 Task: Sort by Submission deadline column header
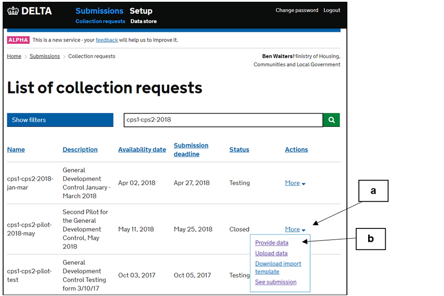click(x=191, y=150)
